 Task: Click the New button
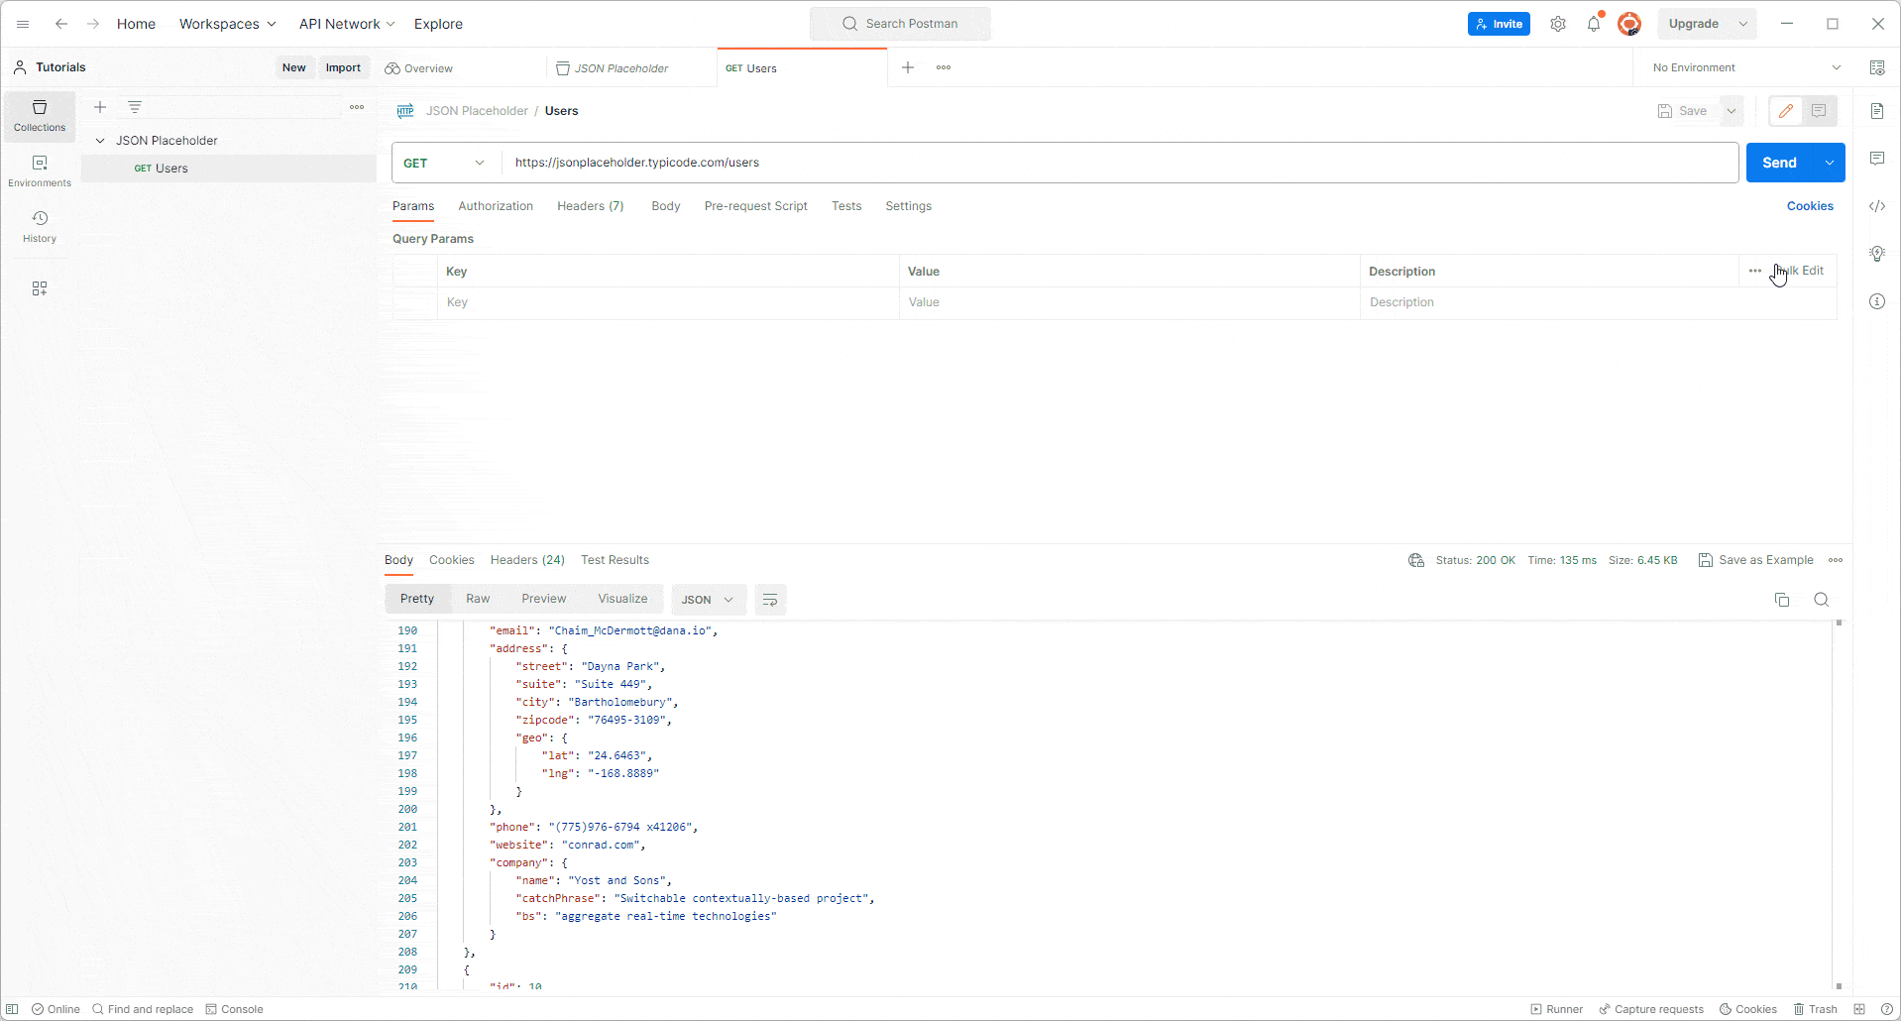[293, 67]
